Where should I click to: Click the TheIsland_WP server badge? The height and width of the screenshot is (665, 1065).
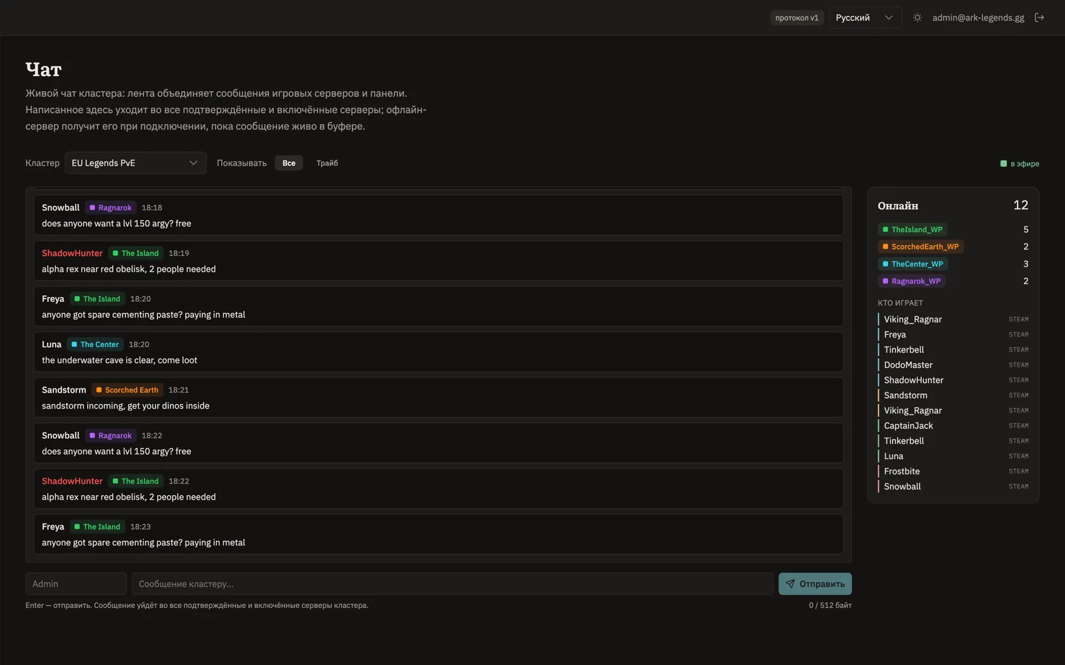[912, 229]
